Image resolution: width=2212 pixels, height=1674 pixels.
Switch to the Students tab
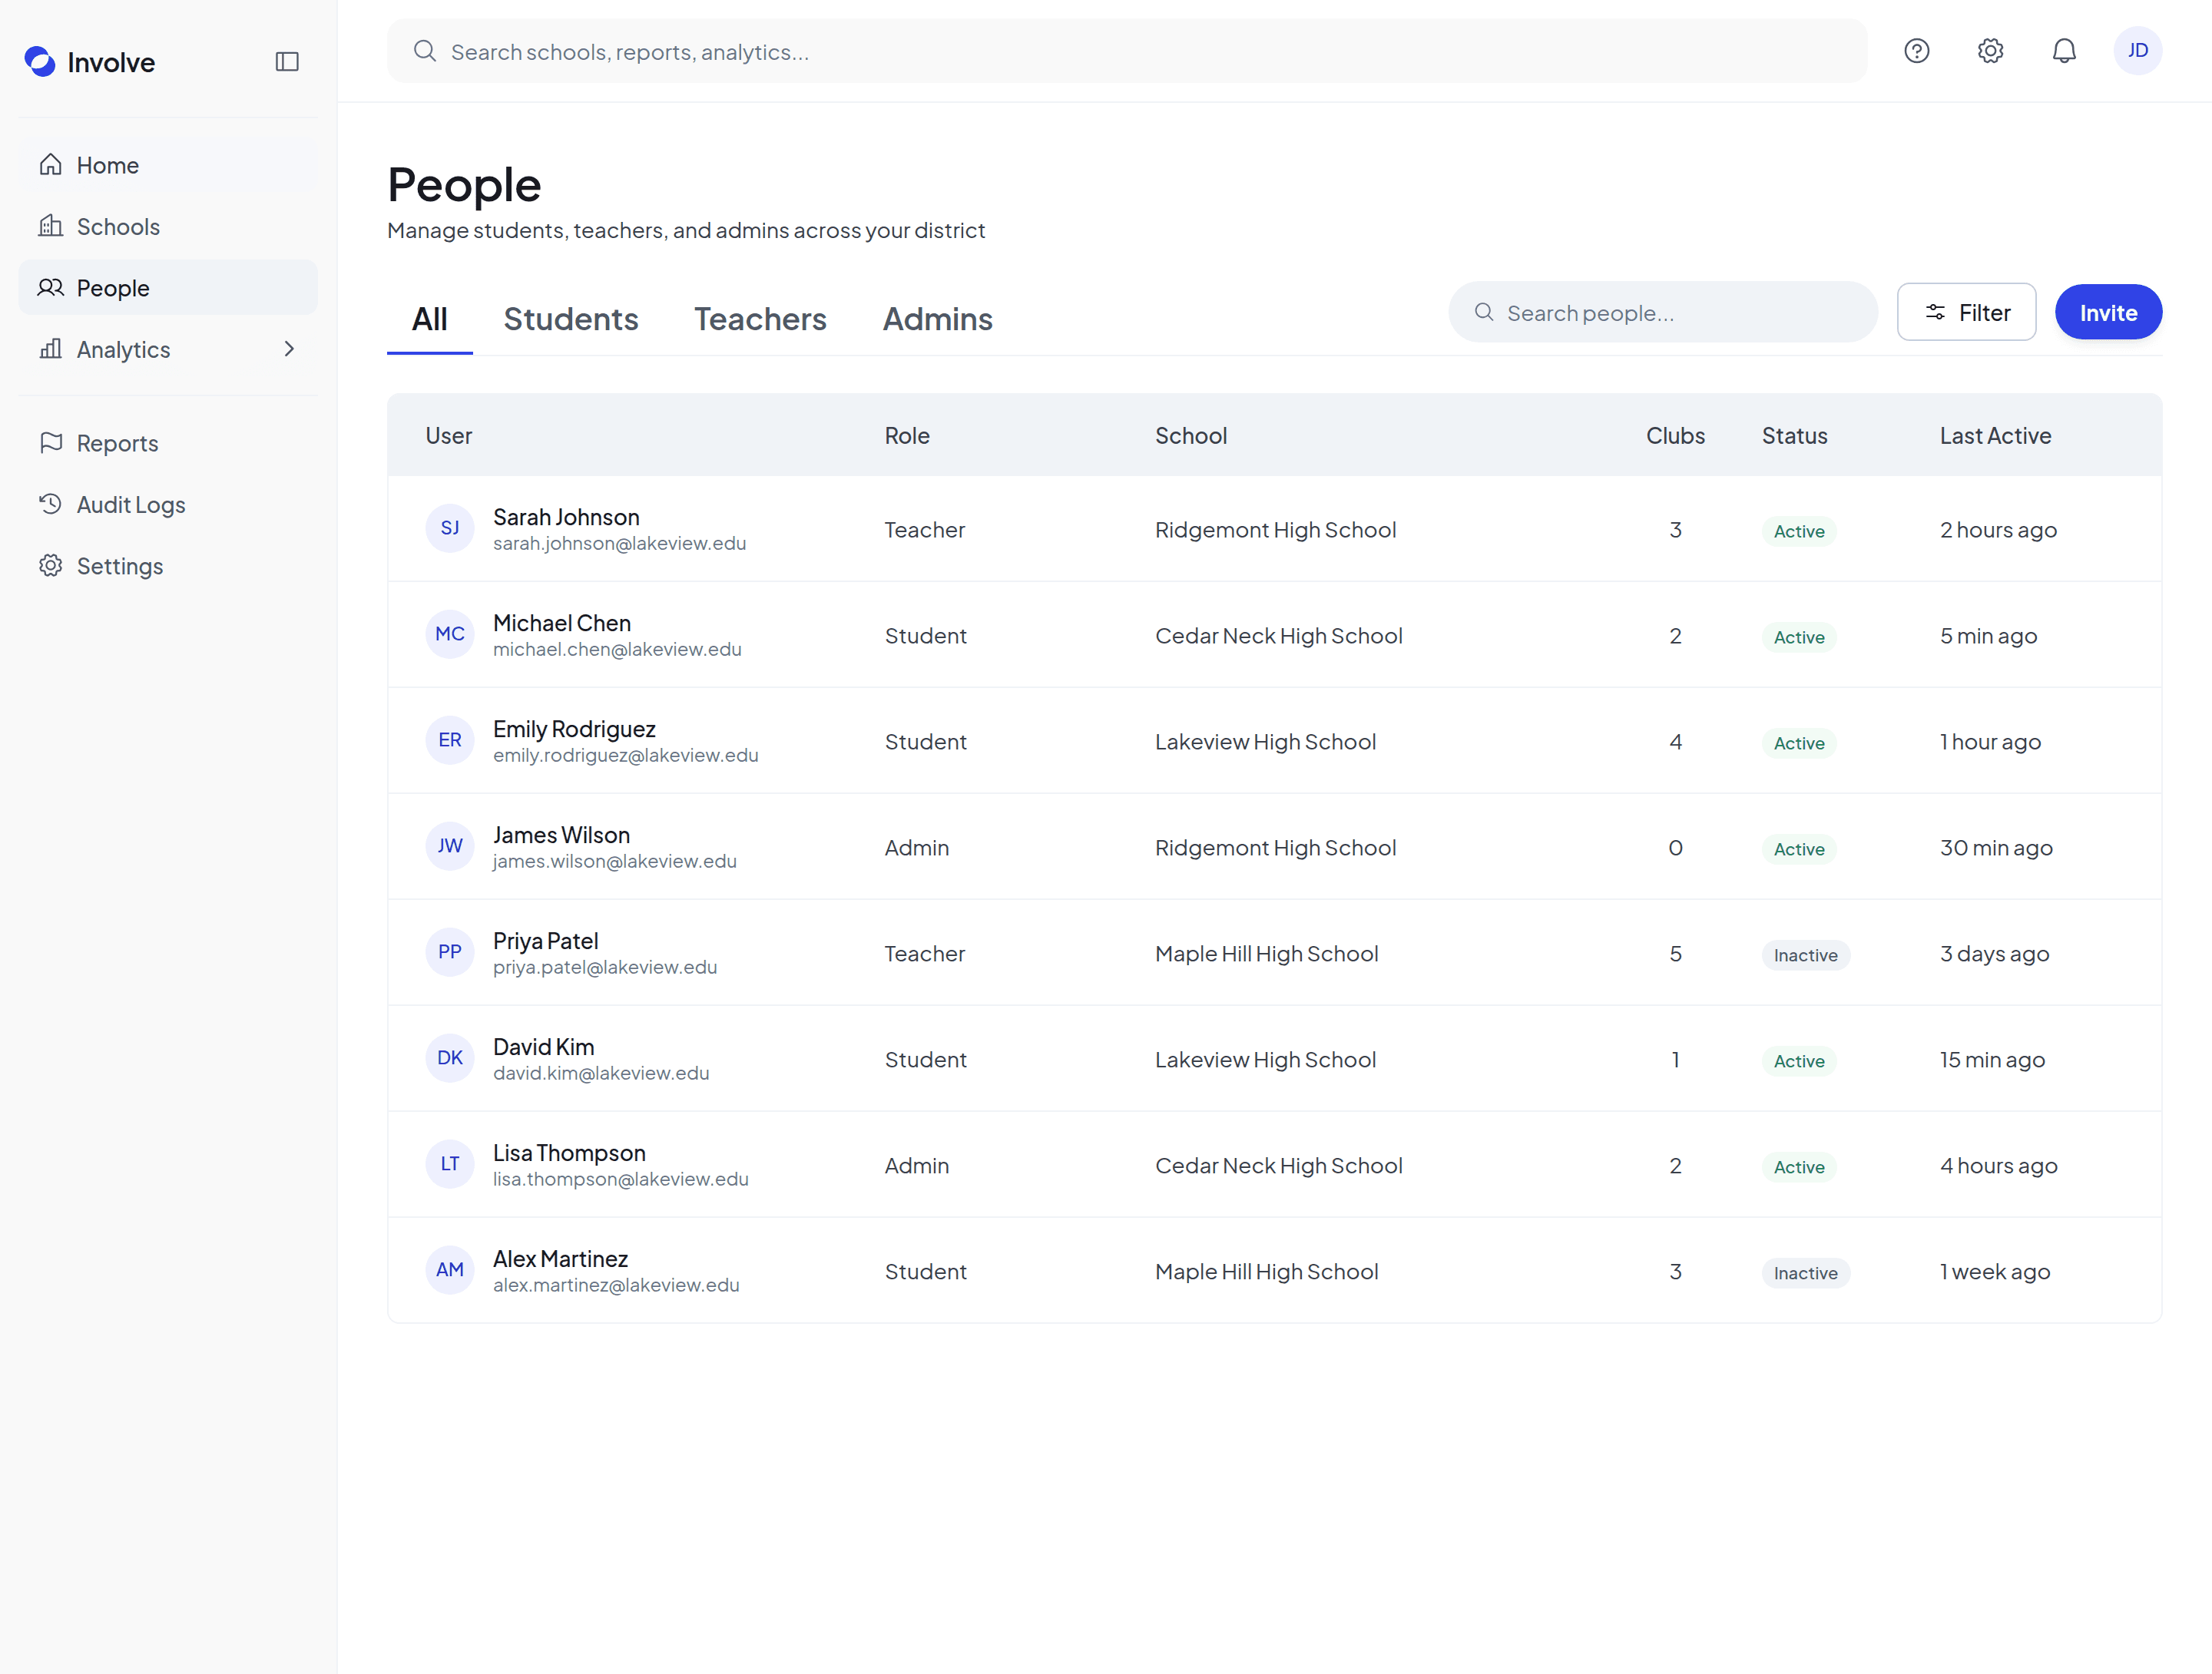[571, 319]
